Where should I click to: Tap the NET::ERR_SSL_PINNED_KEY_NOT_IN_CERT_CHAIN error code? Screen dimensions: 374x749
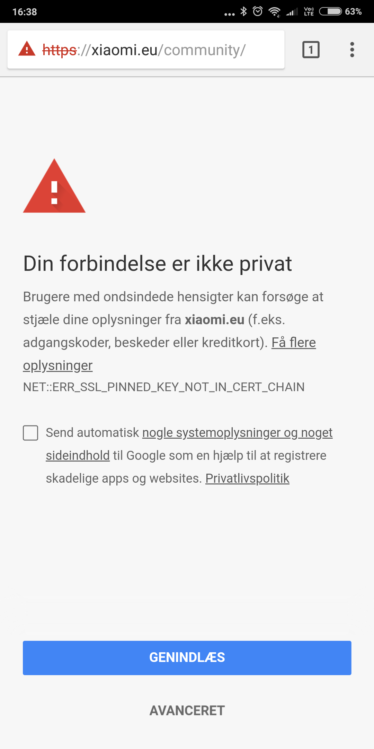[x=164, y=387]
